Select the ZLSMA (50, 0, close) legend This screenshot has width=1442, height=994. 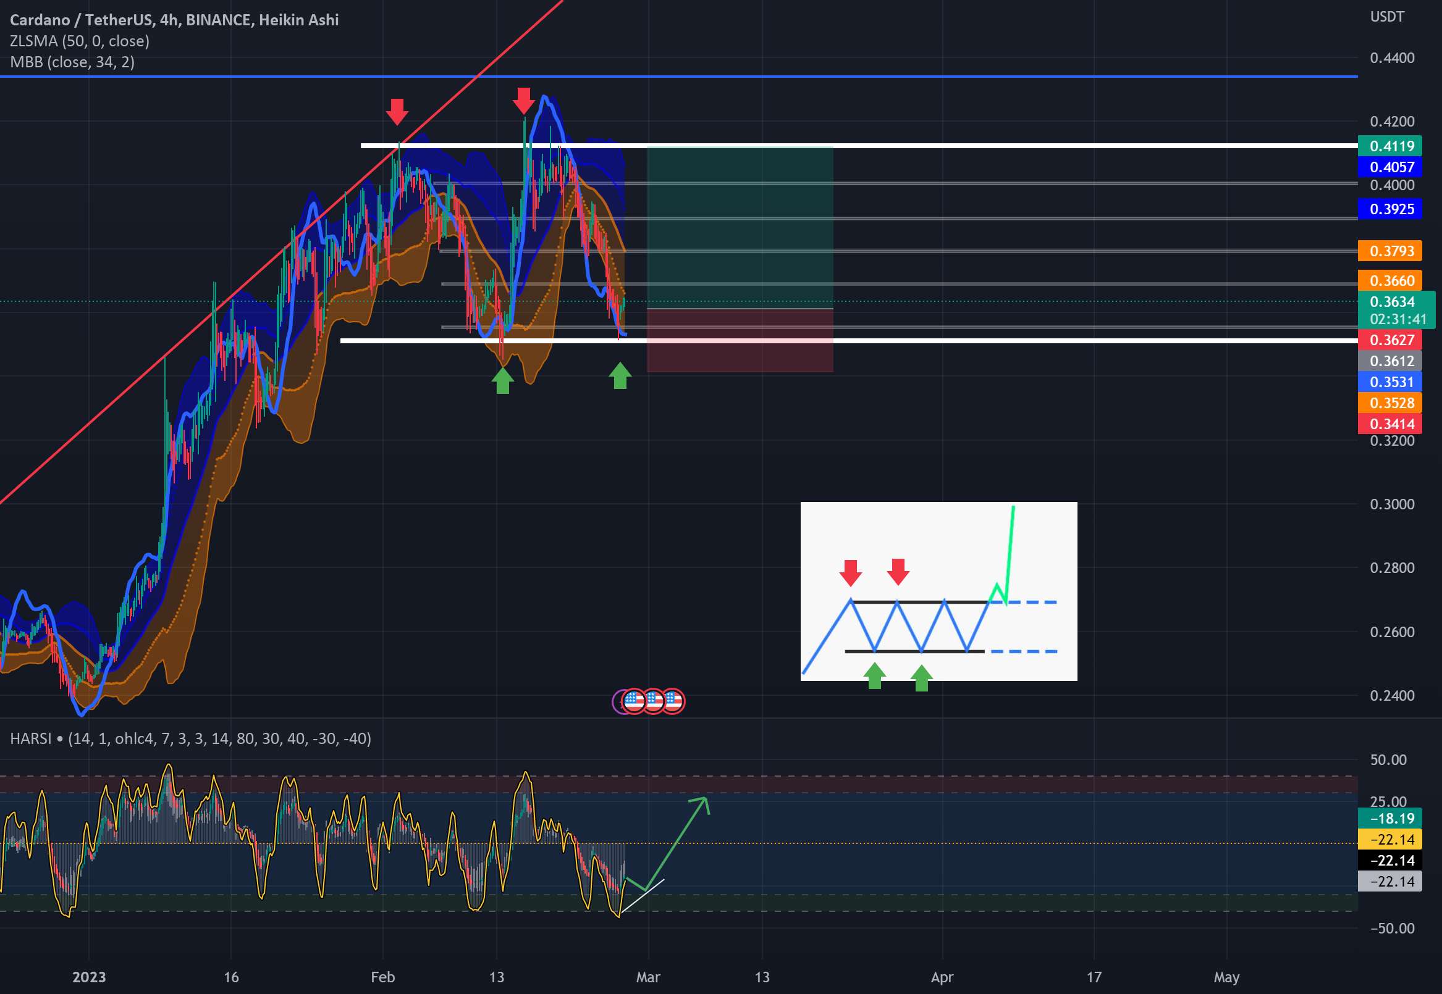click(80, 41)
